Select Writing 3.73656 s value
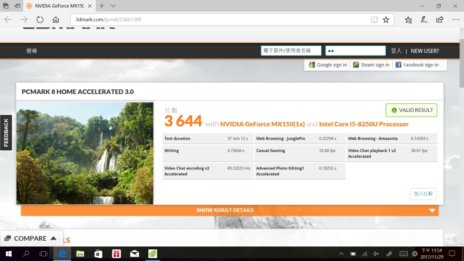464x261 pixels. click(235, 151)
